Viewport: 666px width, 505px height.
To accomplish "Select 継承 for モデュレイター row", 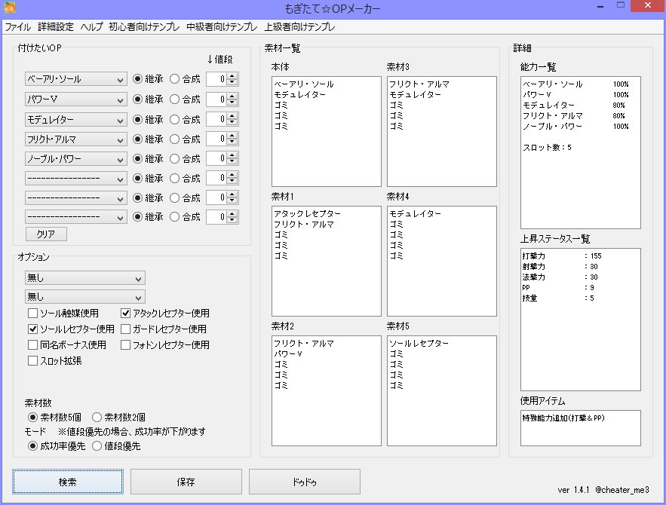I will [147, 120].
